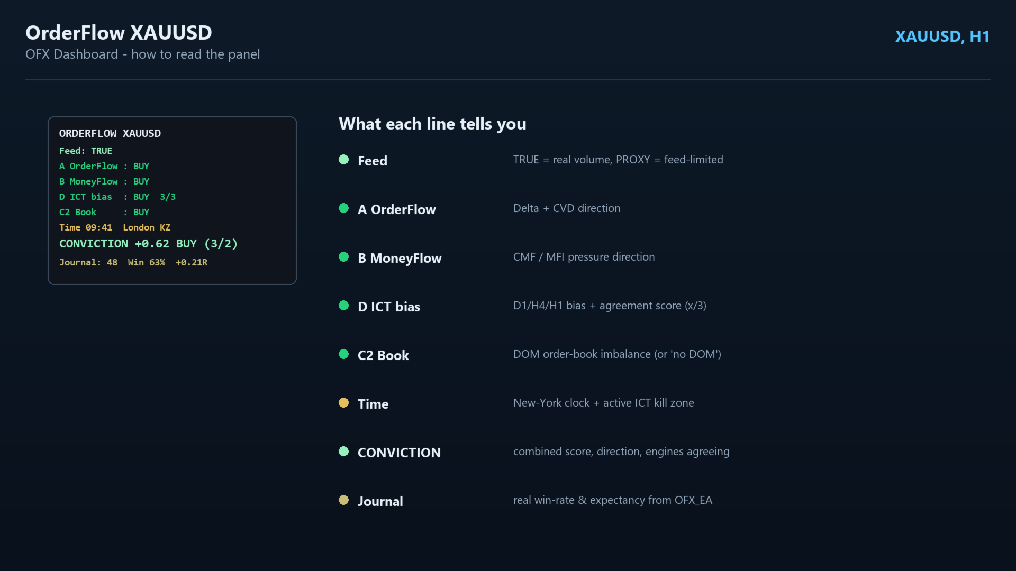1016x571 pixels.
Task: Click the C2 Book BUY panel row
Action: [x=104, y=212]
